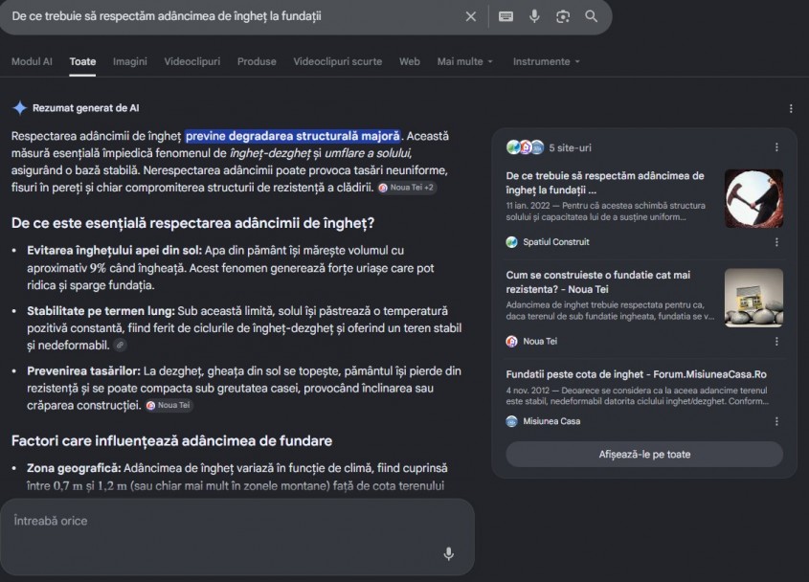Viewport: 809px width, 582px height.
Task: Start voice search with the search bar microphone
Action: pyautogui.click(x=534, y=16)
